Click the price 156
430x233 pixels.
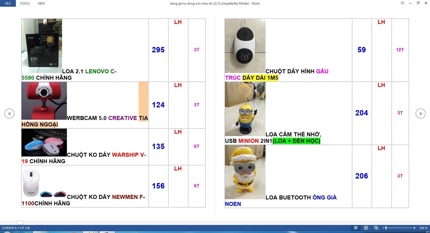[x=158, y=186]
